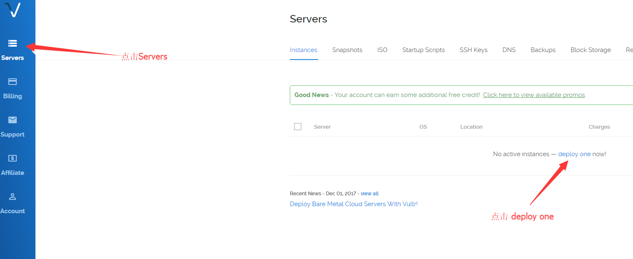This screenshot has height=259, width=633.
Task: Open the Affiliate dollar icon
Action: tap(12, 159)
